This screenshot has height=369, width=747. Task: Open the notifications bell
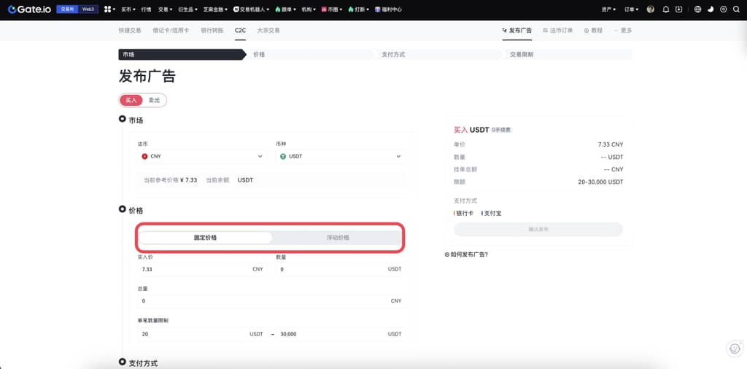(x=665, y=9)
